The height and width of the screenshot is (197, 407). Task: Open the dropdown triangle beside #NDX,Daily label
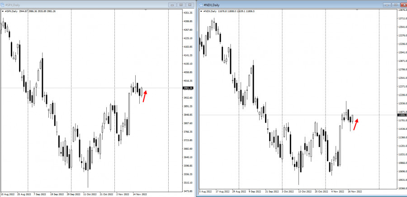coord(201,11)
